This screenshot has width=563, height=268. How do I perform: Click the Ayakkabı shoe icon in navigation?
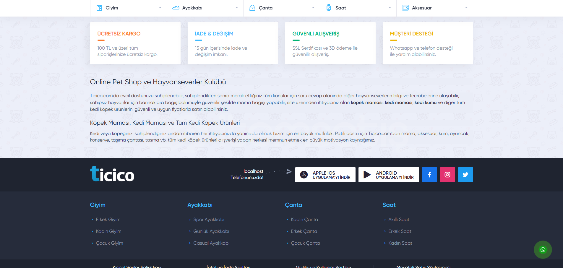(176, 8)
